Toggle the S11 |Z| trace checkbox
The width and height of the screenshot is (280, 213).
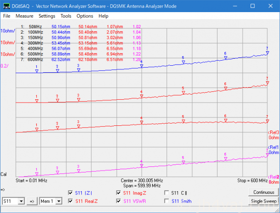click(x=71, y=192)
